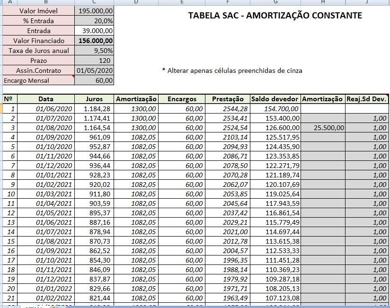Viewport: 390px width, 308px height.
Task: Select the Entrada value cell 39.000,00
Action: (x=94, y=31)
